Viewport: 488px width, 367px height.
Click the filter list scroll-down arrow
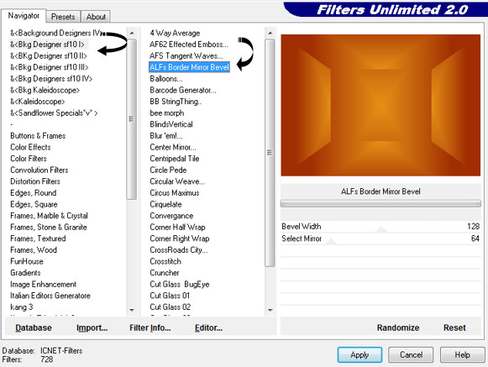270,311
